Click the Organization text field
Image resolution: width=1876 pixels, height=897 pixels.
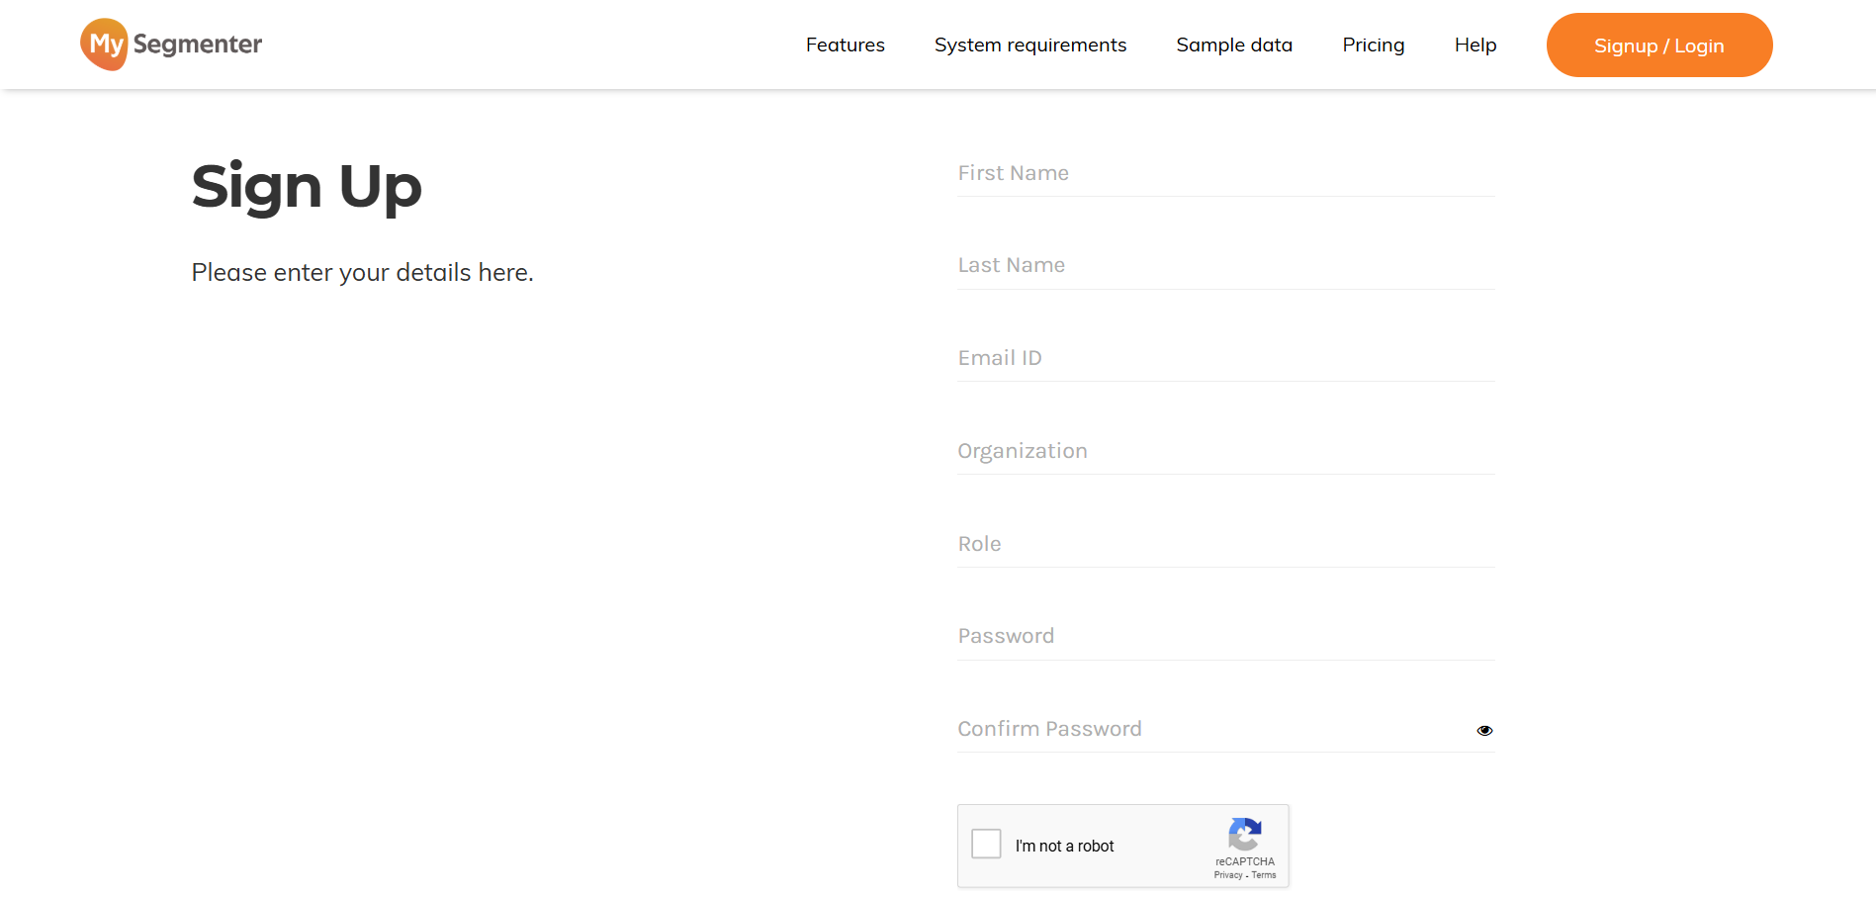(1224, 452)
